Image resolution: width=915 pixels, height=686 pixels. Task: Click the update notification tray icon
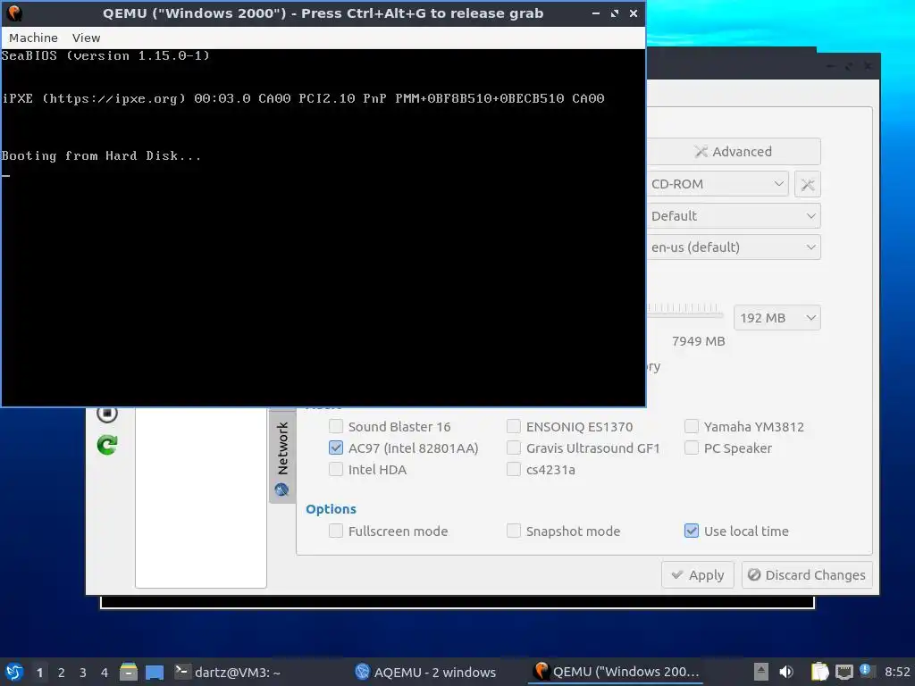867,671
